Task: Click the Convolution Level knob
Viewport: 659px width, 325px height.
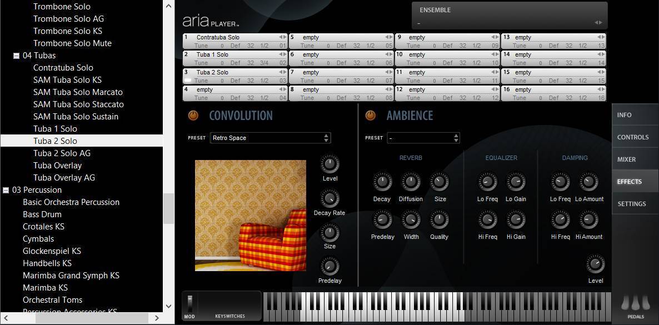Action: tap(329, 164)
